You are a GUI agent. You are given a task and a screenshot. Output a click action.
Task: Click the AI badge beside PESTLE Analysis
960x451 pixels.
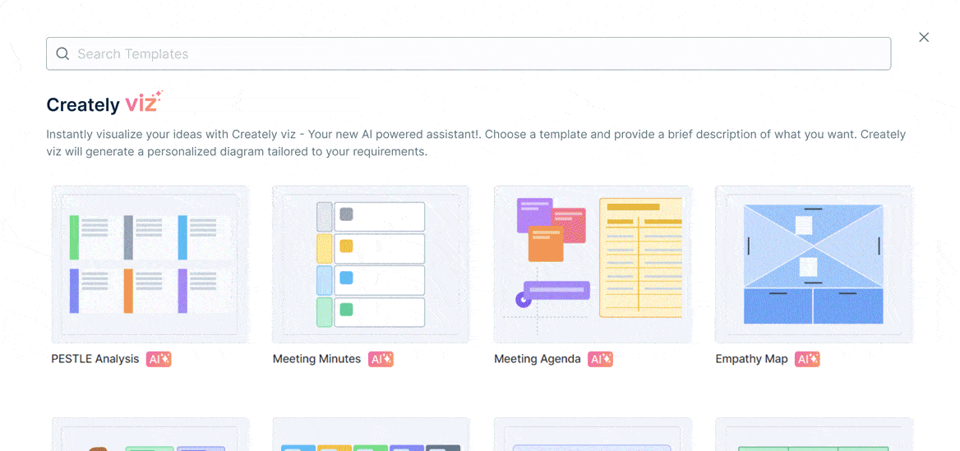point(159,359)
